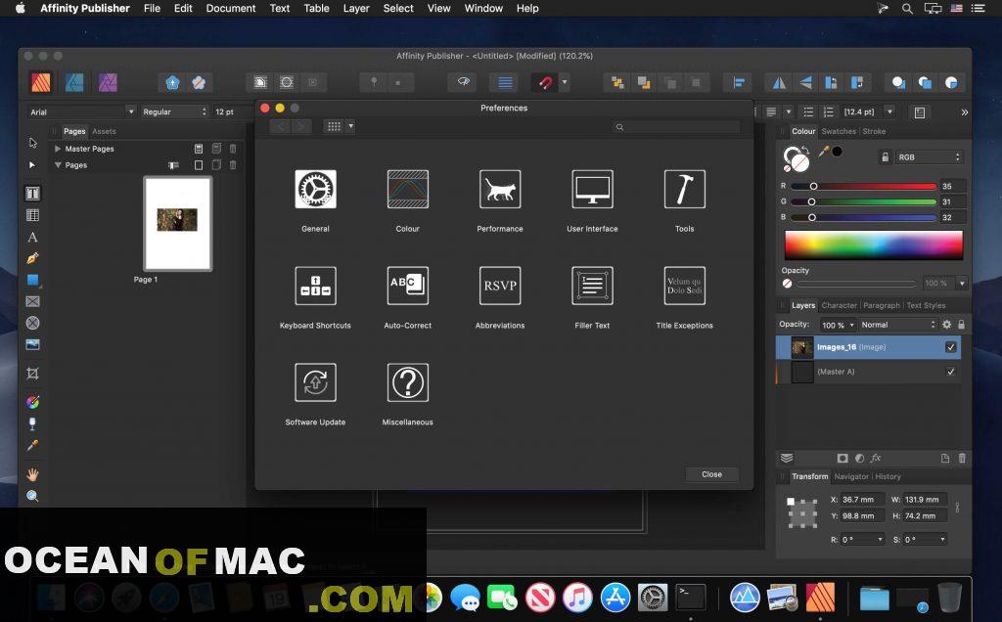Select the Rectangle shape tool
1002x622 pixels.
coord(32,280)
